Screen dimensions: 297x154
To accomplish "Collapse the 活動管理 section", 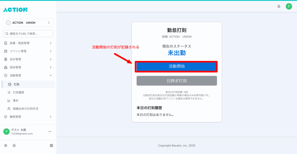I will [x=28, y=76].
